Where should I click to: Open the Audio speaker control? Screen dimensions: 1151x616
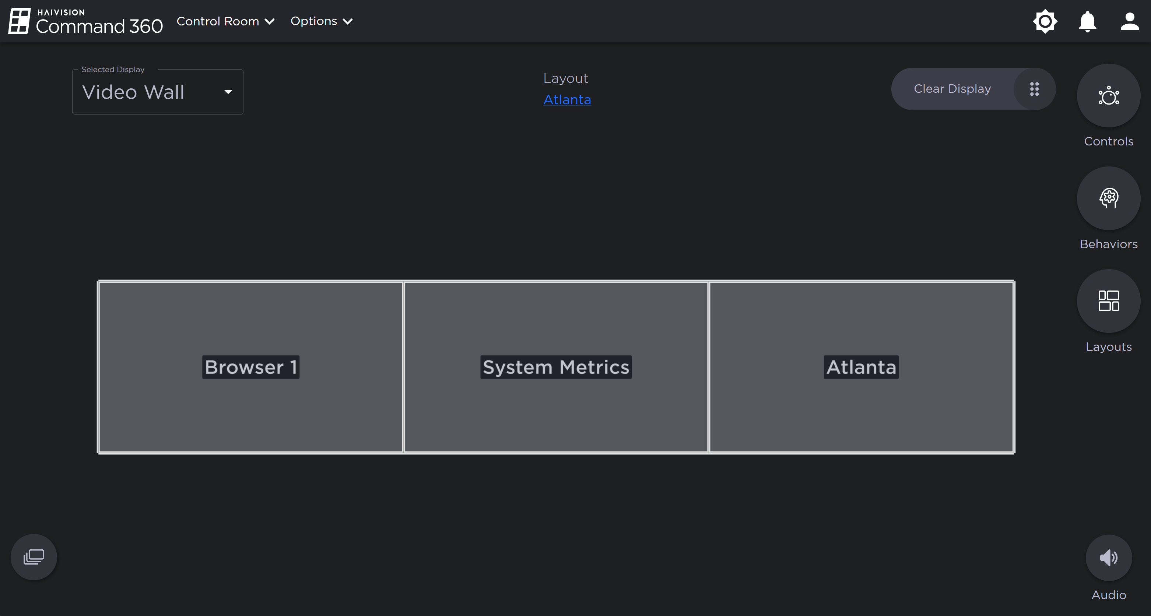point(1108,557)
